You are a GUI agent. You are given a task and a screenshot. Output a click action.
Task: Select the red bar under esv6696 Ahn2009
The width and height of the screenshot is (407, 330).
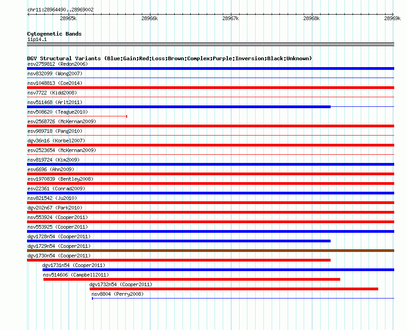(210, 174)
